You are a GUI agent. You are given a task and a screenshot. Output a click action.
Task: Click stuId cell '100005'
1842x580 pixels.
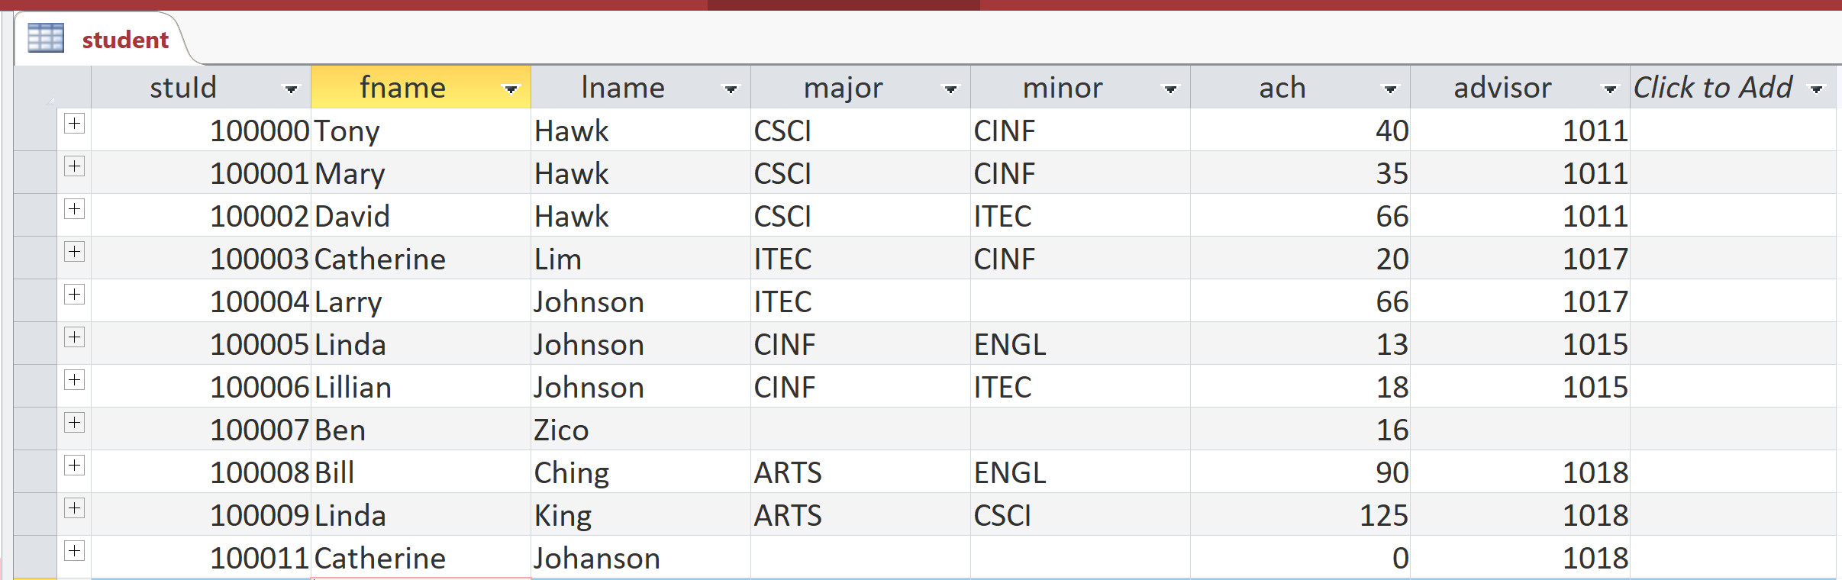pos(201,343)
